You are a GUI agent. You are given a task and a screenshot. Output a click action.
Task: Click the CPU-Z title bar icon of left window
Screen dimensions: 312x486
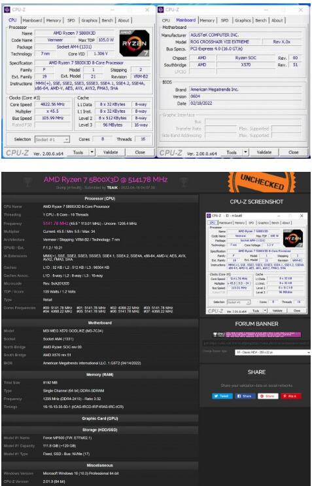point(7,10)
